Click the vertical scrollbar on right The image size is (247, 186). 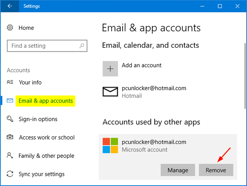245,76
